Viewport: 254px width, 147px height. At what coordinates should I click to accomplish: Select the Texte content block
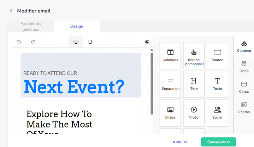click(217, 84)
